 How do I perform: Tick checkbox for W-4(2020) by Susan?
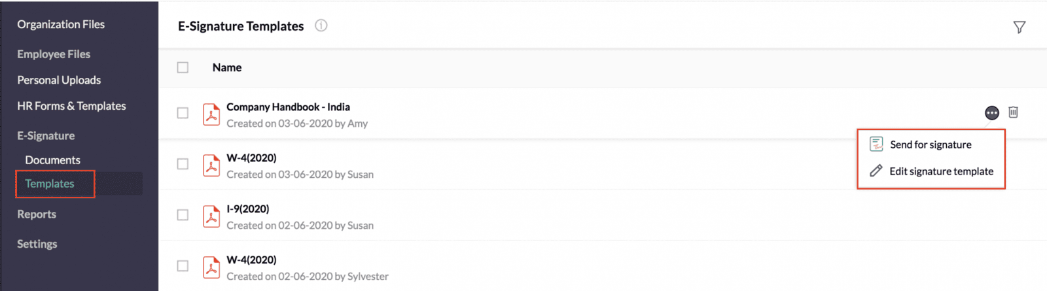click(x=183, y=164)
